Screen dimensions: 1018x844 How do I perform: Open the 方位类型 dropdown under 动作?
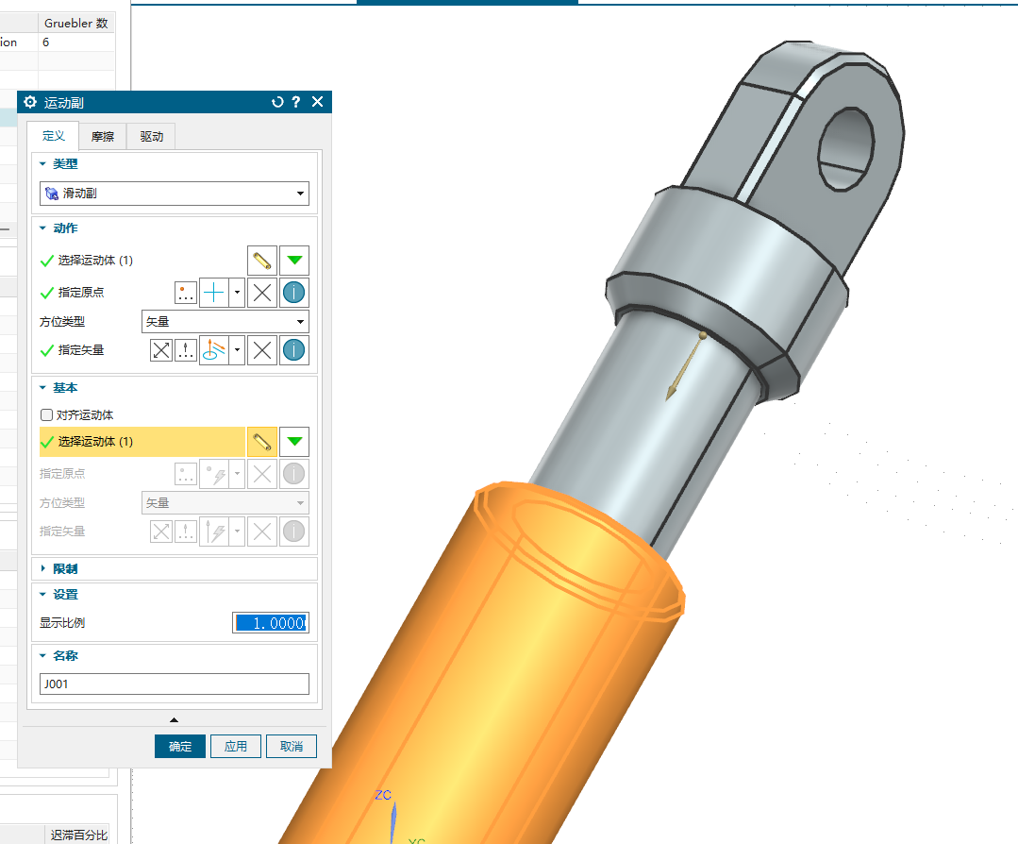click(225, 322)
